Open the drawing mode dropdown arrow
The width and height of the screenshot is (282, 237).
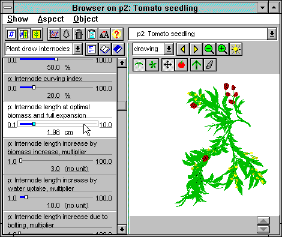(x=169, y=49)
